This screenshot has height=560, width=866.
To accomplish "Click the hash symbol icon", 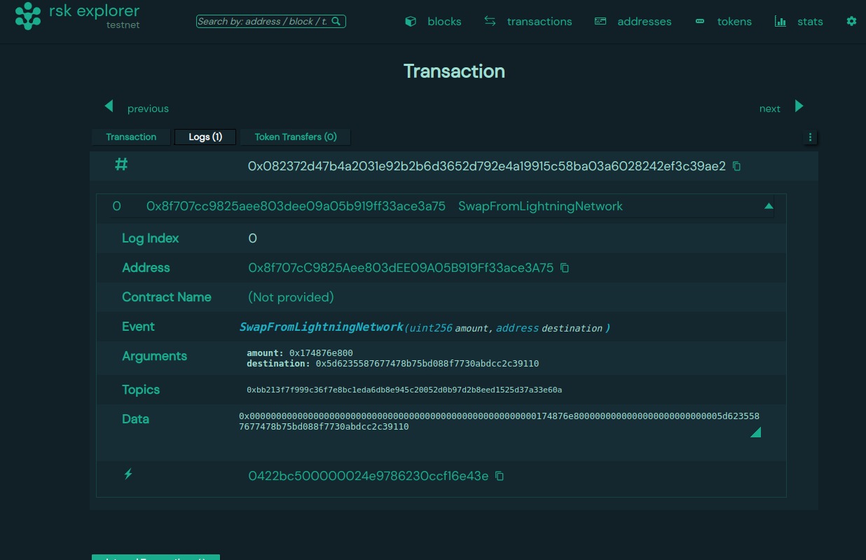I will pos(121,165).
